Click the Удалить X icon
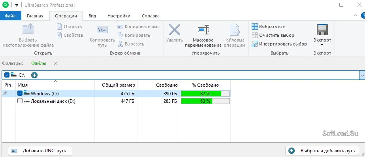Image resolution: width=365 pixels, height=157 pixels. 175,30
